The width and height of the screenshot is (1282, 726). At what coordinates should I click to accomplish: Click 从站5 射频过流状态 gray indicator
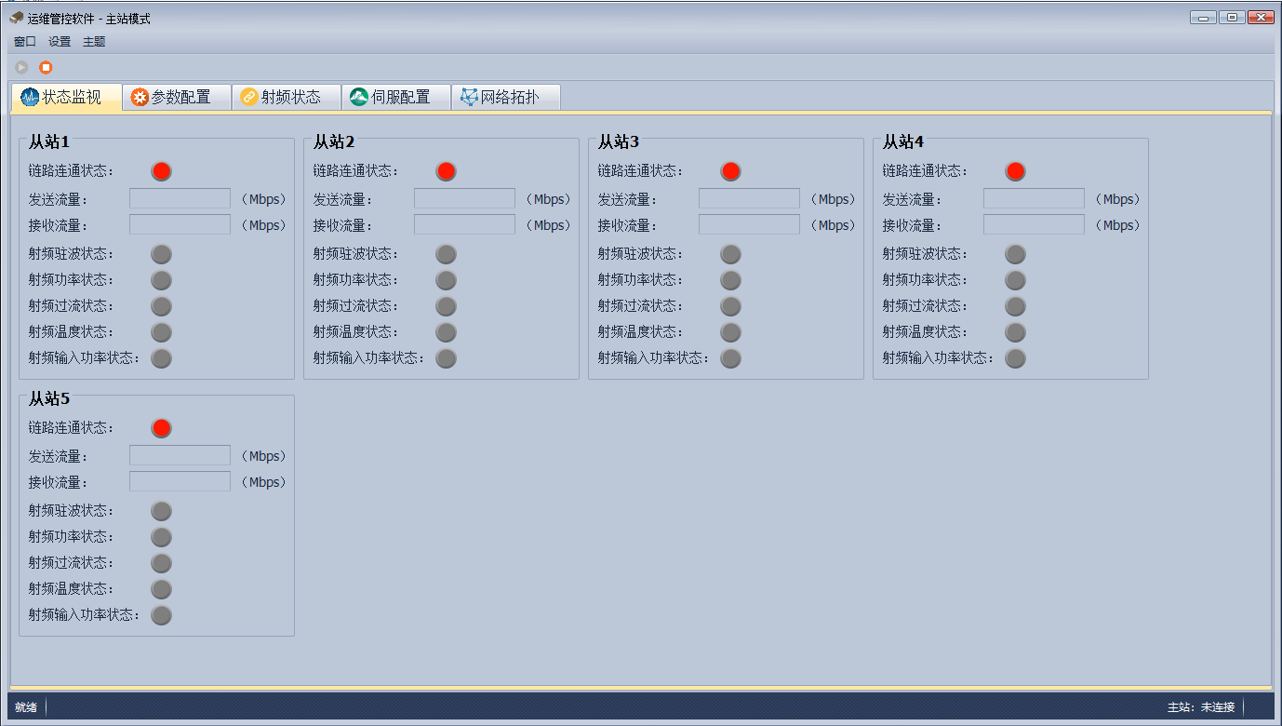[x=162, y=563]
